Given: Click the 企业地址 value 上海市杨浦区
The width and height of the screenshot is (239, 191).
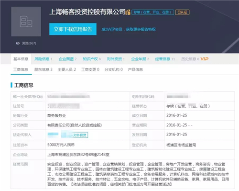Looking at the screenshot, I should point(78,155).
